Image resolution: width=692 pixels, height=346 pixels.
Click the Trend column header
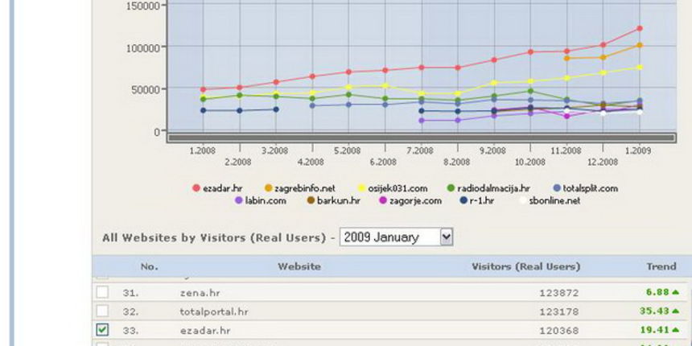coord(661,266)
